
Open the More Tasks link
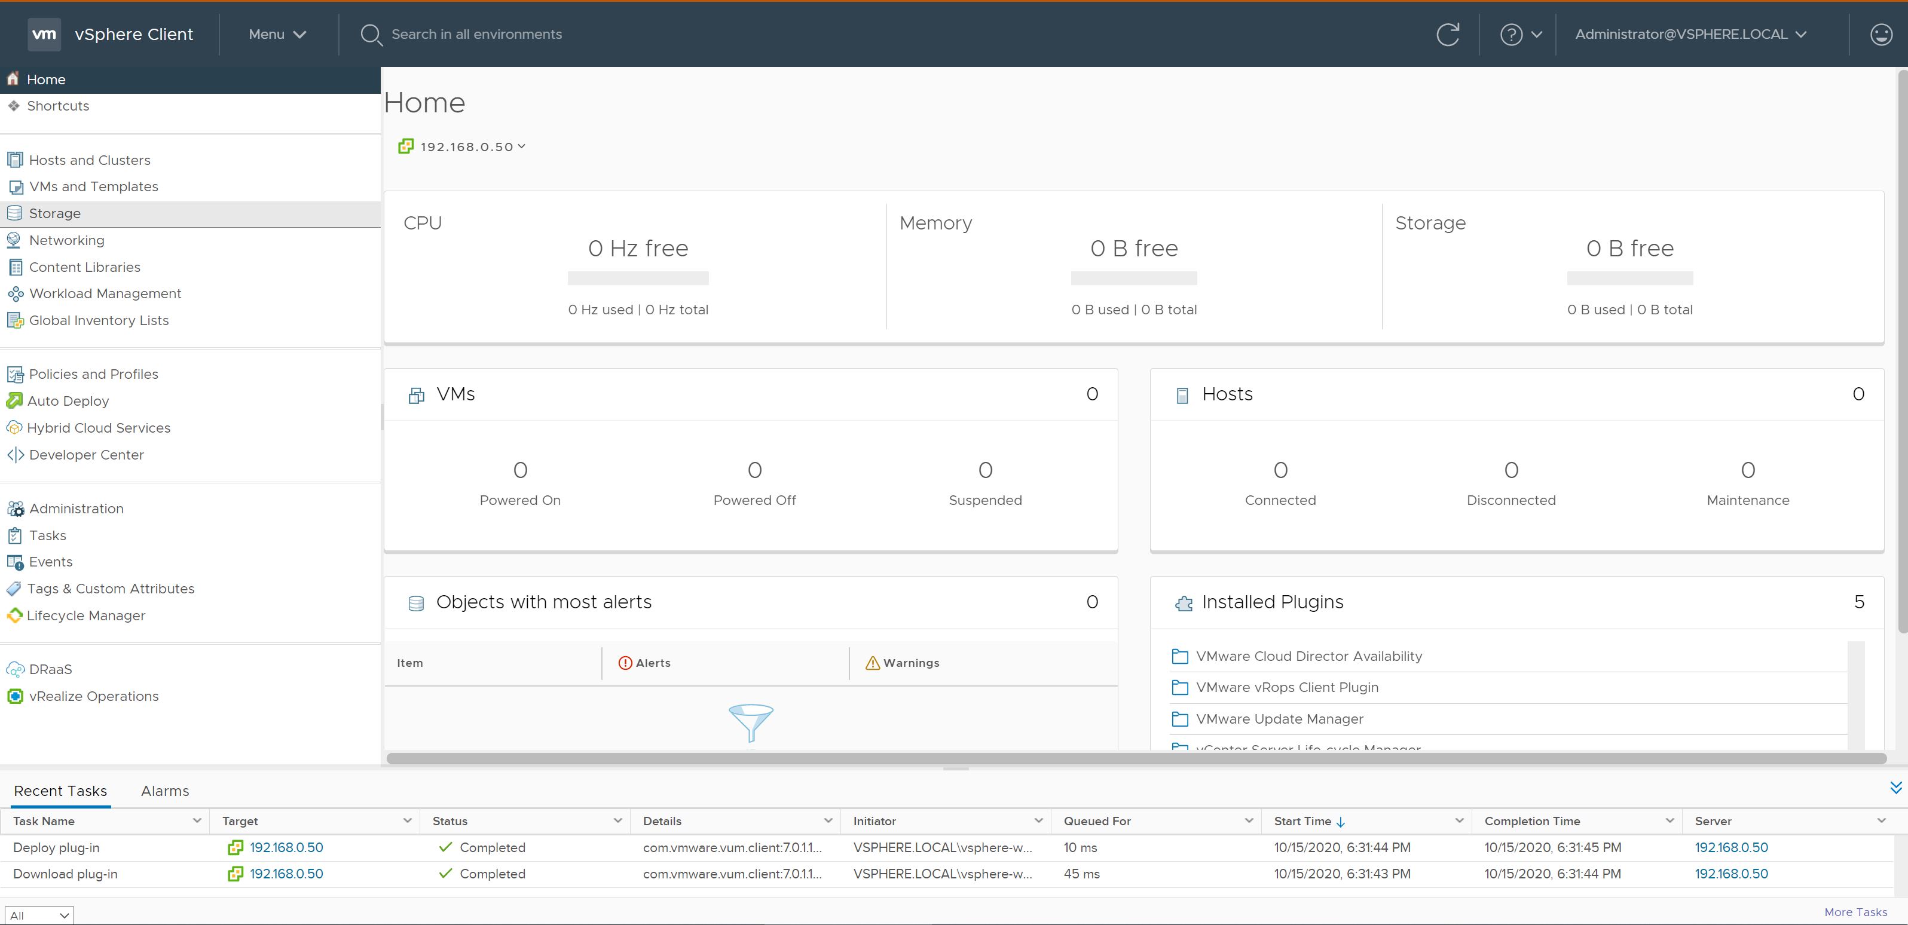(x=1855, y=912)
